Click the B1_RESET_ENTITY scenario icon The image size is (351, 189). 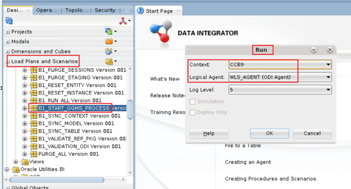coord(34,85)
